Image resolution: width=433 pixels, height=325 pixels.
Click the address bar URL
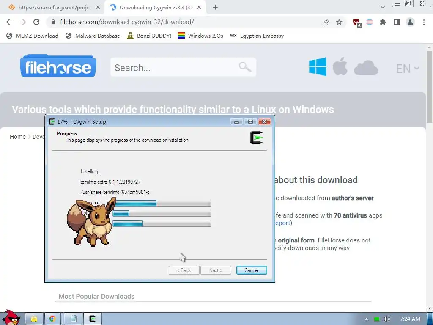127,22
